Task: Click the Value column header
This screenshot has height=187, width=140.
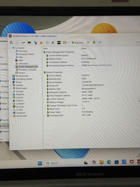Action: point(84,48)
